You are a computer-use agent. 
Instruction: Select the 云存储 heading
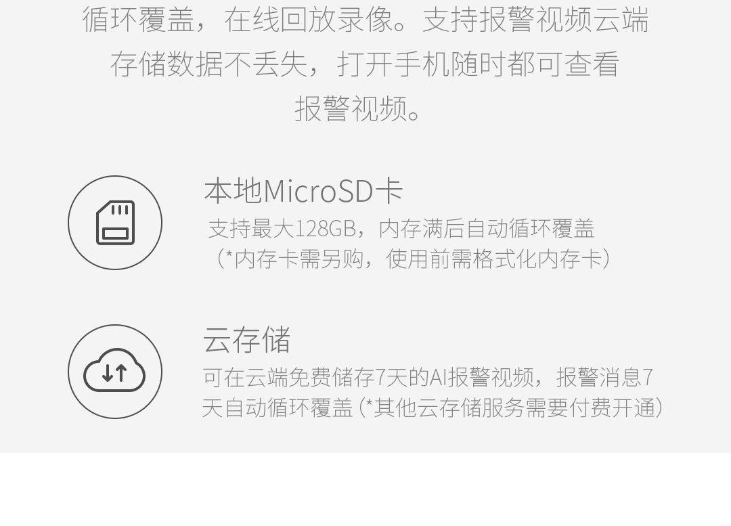point(246,339)
